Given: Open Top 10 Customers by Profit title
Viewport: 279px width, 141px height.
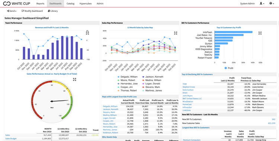Looking at the screenshot, I should click(229, 28).
